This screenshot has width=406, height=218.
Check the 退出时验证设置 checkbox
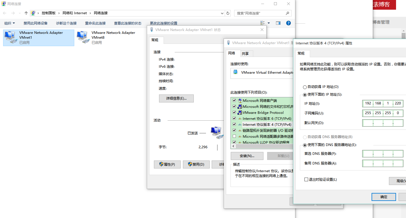(x=306, y=180)
